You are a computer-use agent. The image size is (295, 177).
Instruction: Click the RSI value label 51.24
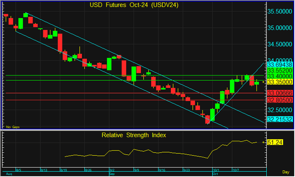point(274,142)
